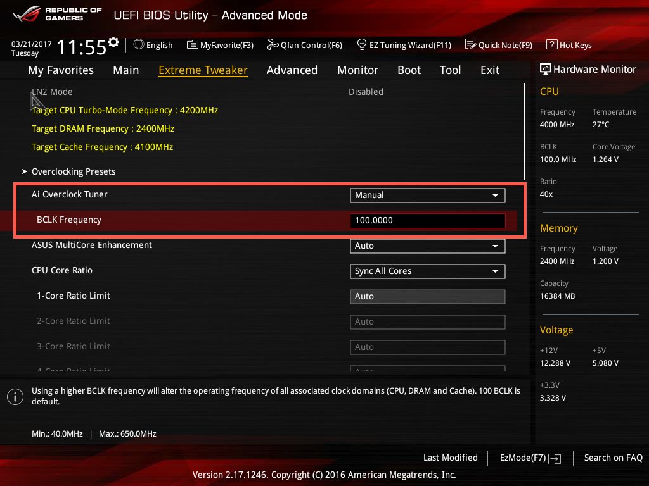The width and height of the screenshot is (649, 486).
Task: Click the settings list vertical scrollbar
Action: click(x=524, y=132)
